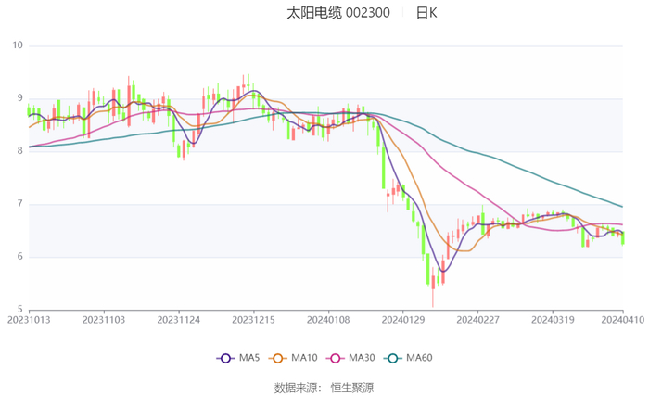Click the purple MA5 legend marker

[x=225, y=358]
